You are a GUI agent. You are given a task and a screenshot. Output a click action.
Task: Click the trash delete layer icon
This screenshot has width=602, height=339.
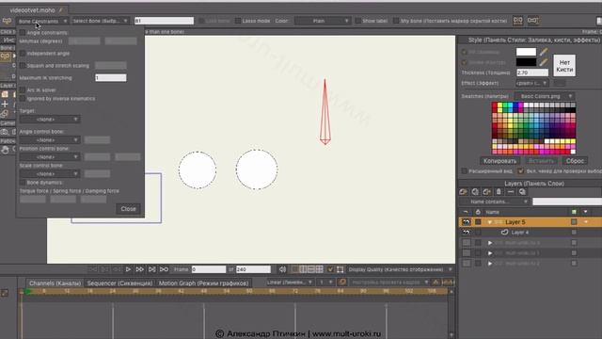[499, 192]
